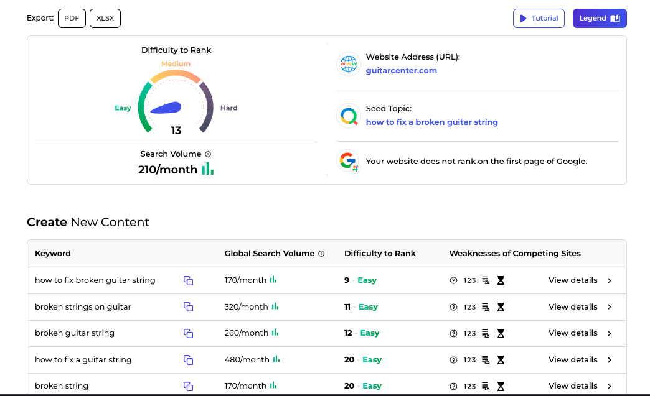Click the Search Volume info icon
Image resolution: width=650 pixels, height=396 pixels.
click(208, 154)
